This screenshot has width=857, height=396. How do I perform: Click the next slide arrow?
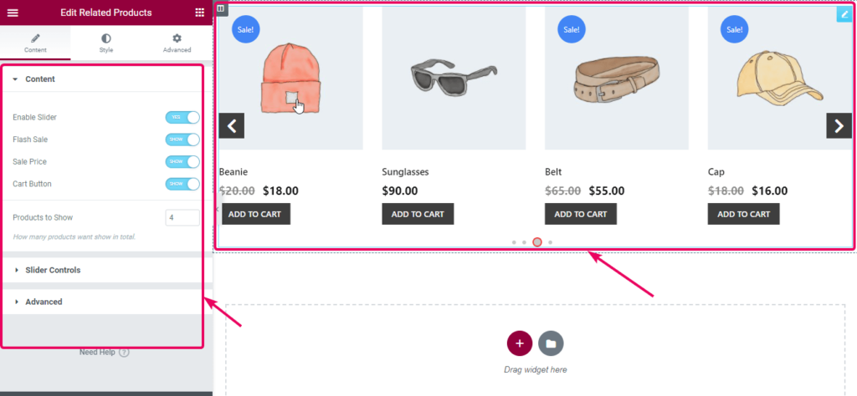839,125
